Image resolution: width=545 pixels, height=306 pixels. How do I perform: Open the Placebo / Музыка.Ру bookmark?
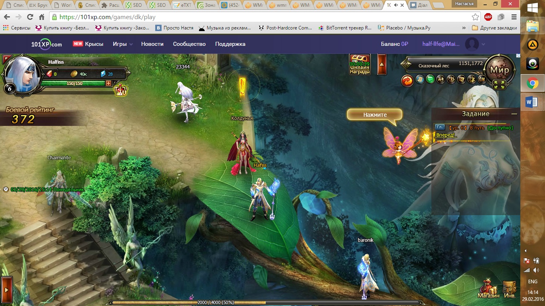(x=404, y=28)
